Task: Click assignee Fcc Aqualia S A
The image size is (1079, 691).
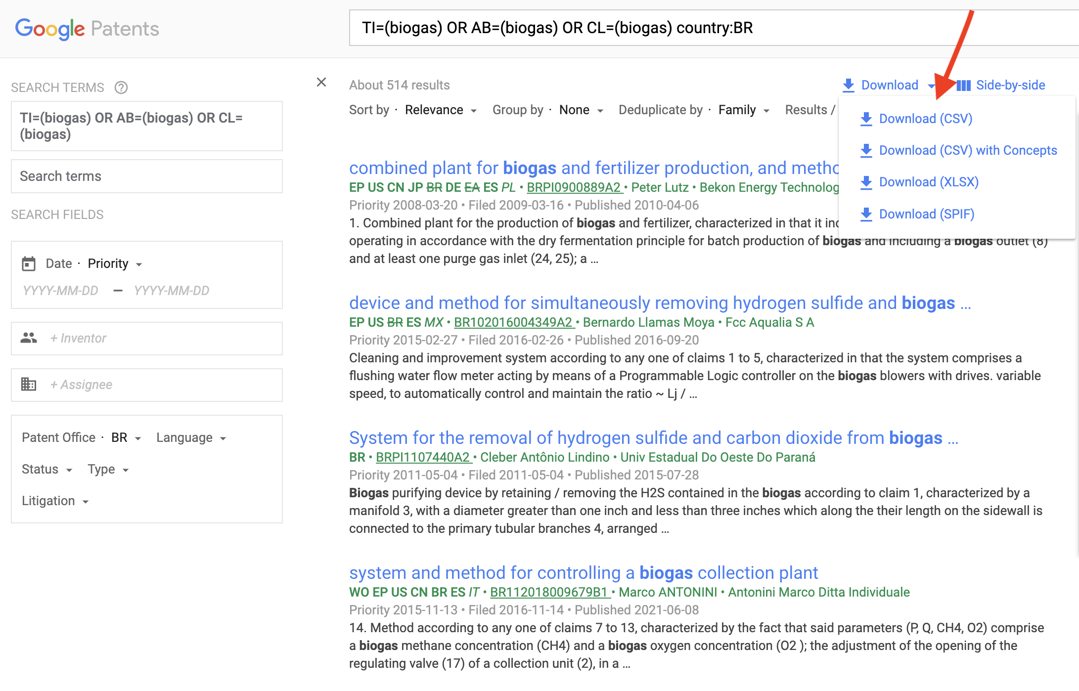Action: (769, 322)
